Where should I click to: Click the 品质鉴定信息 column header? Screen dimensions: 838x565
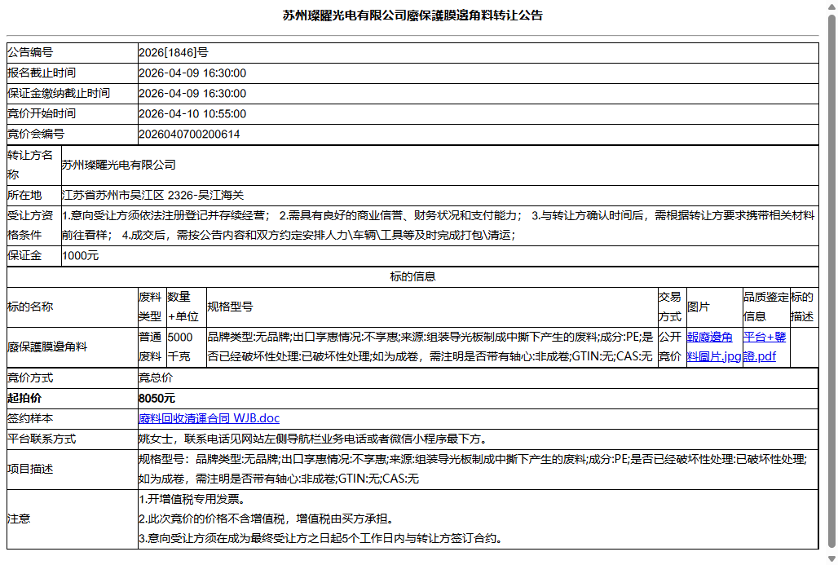tap(765, 307)
